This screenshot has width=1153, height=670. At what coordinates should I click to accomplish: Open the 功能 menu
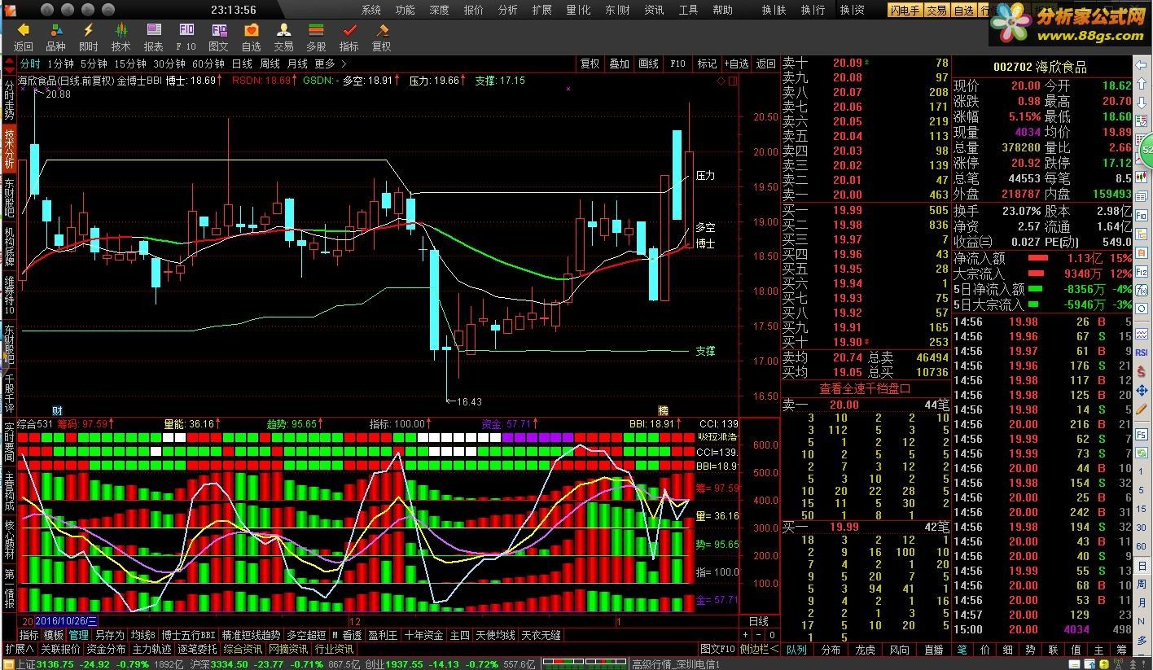click(x=405, y=10)
